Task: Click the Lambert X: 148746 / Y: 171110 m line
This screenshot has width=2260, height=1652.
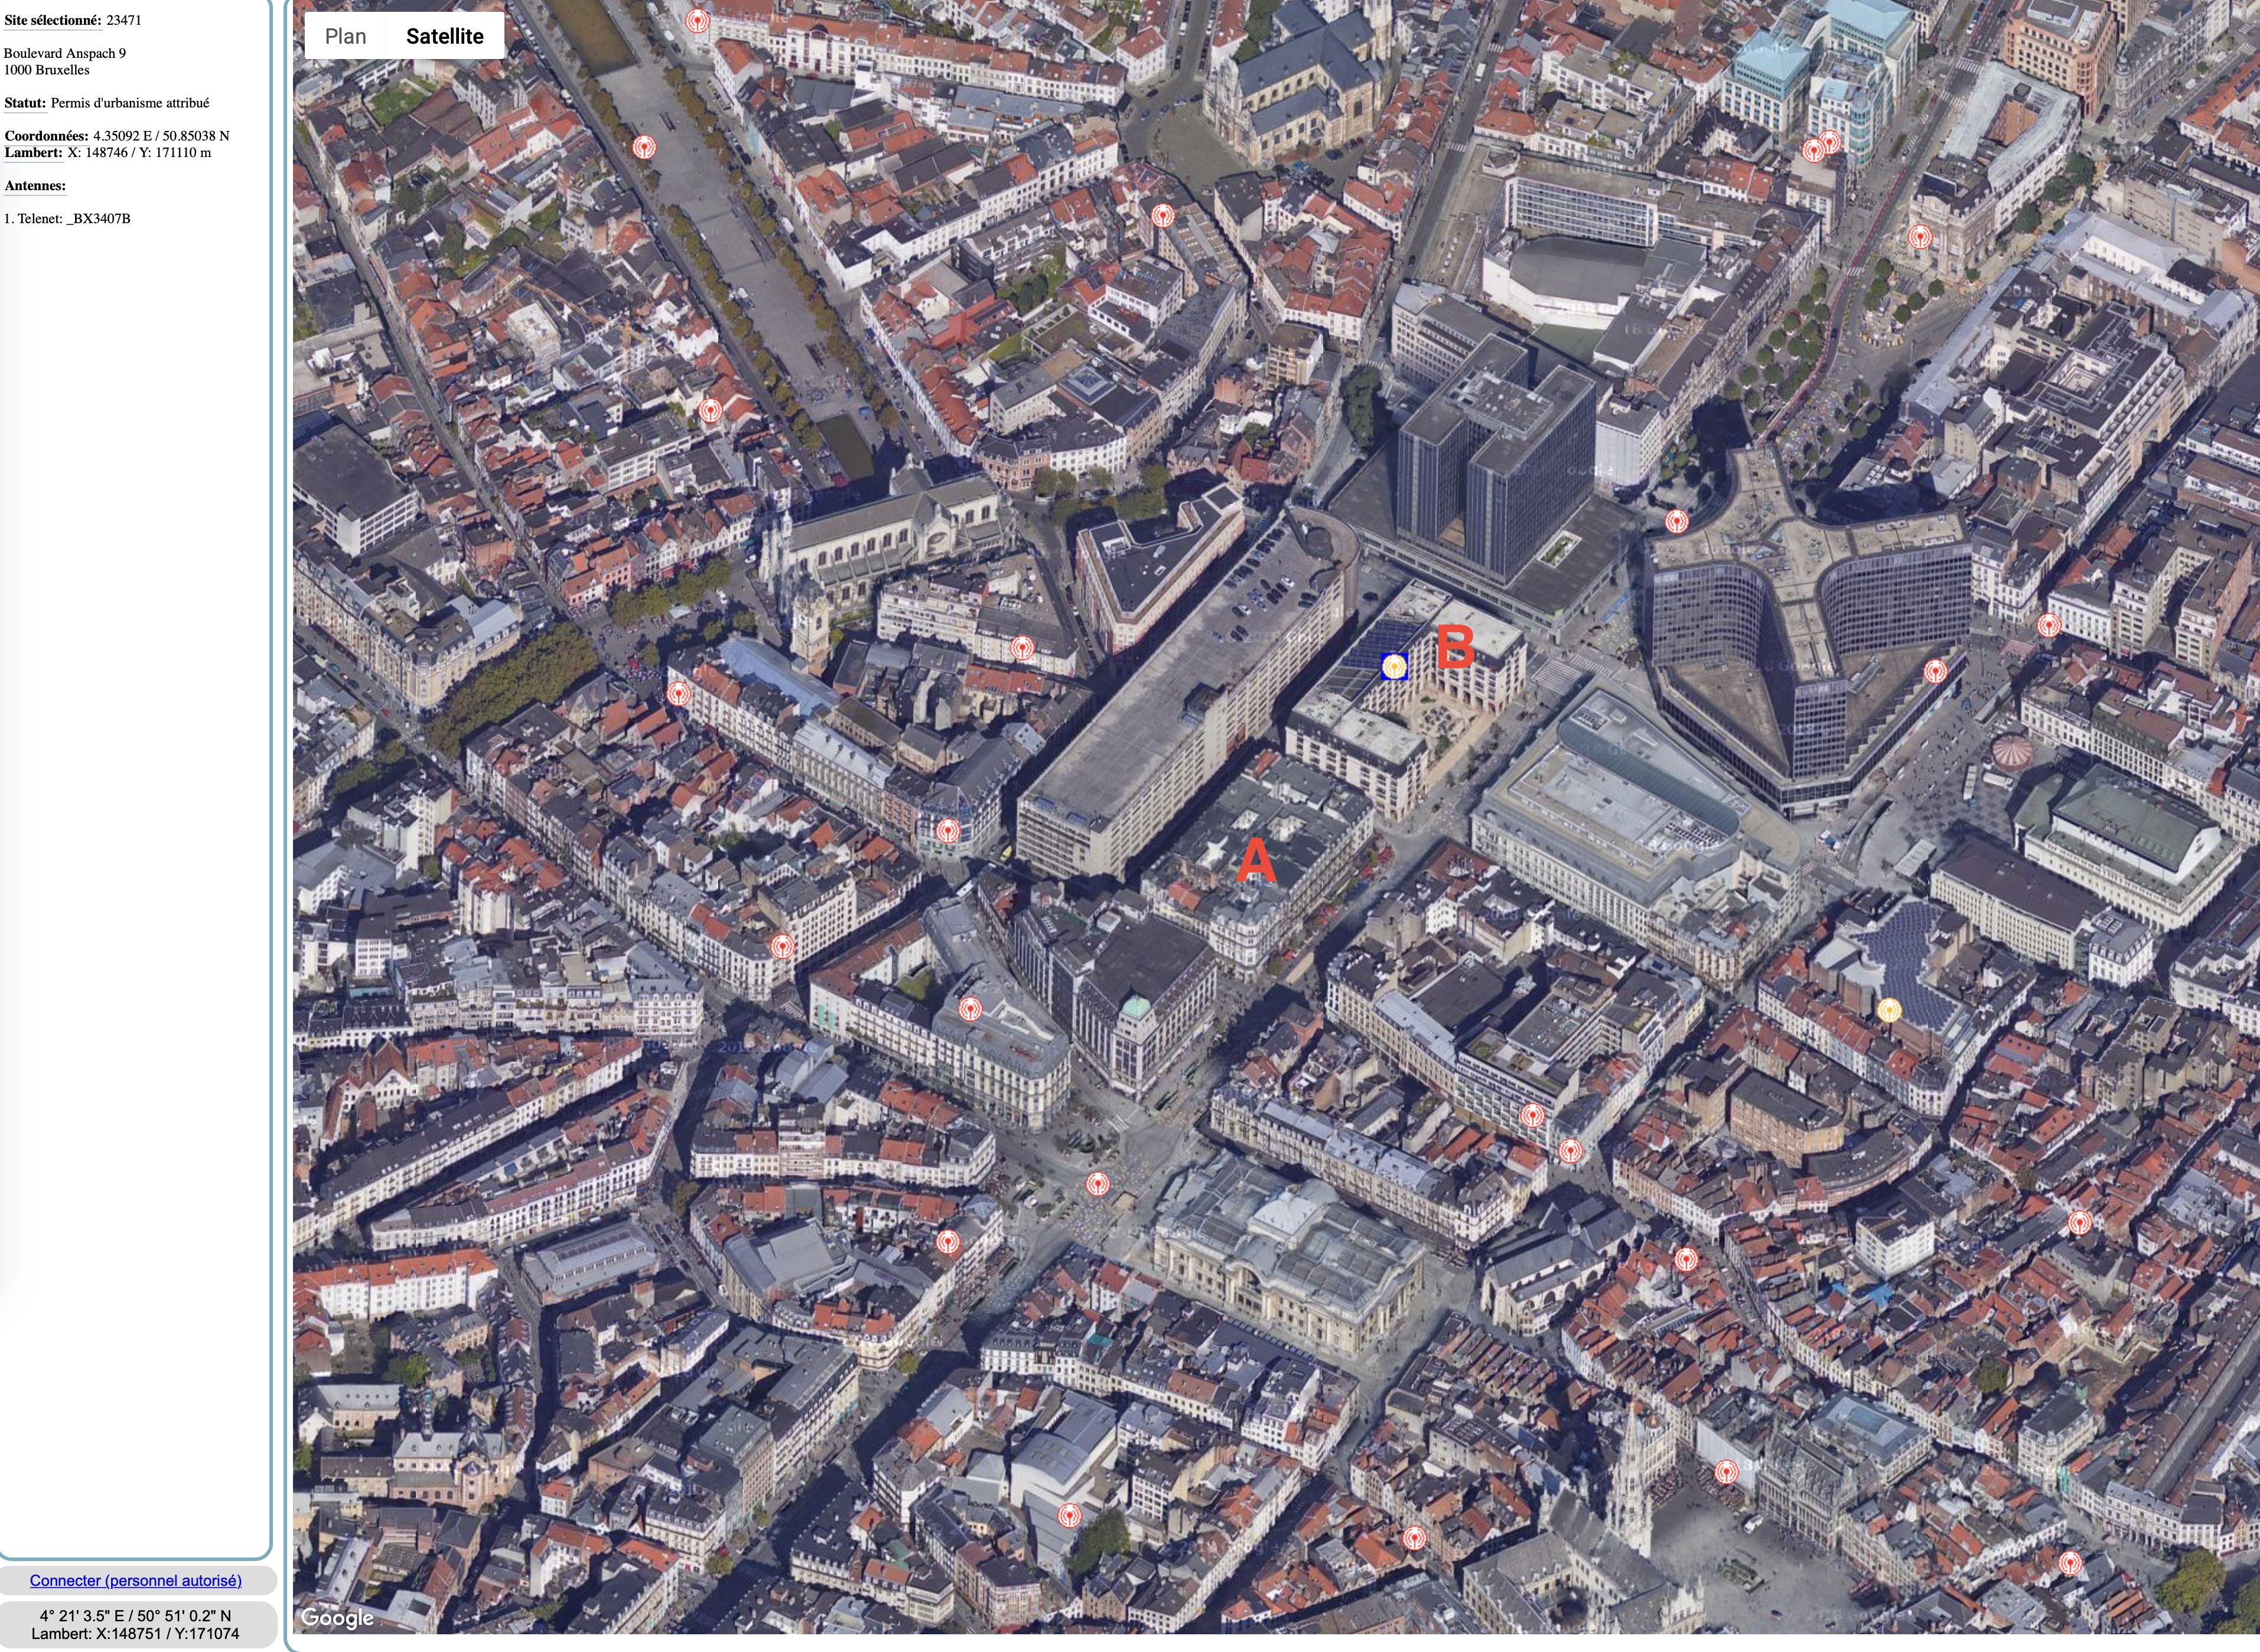Action: (107, 153)
